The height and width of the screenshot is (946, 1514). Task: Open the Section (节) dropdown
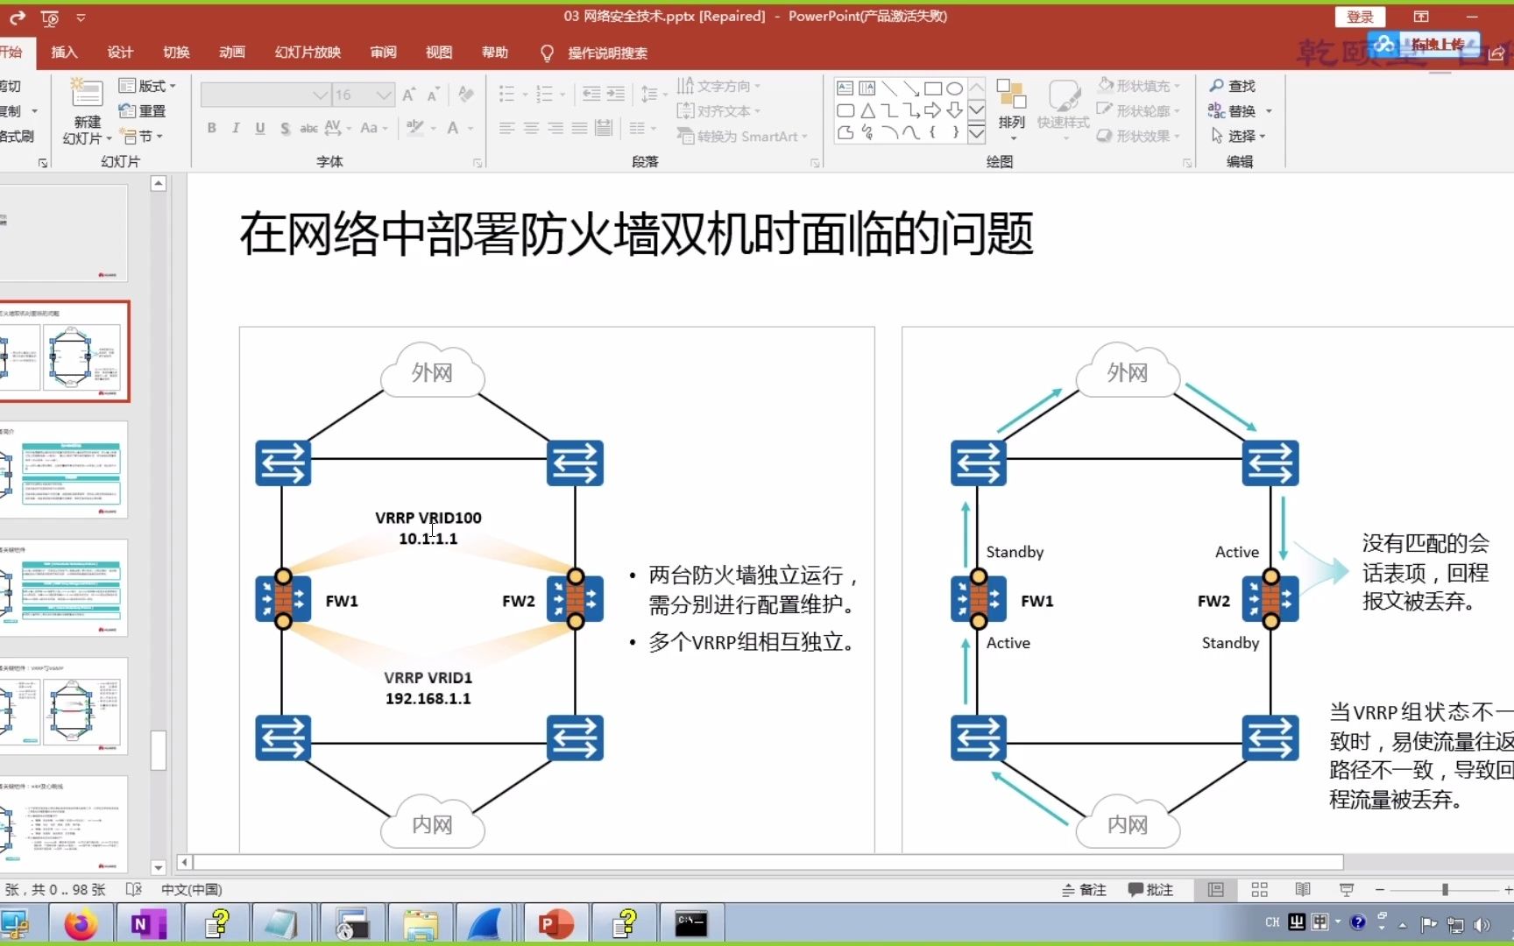pos(140,136)
